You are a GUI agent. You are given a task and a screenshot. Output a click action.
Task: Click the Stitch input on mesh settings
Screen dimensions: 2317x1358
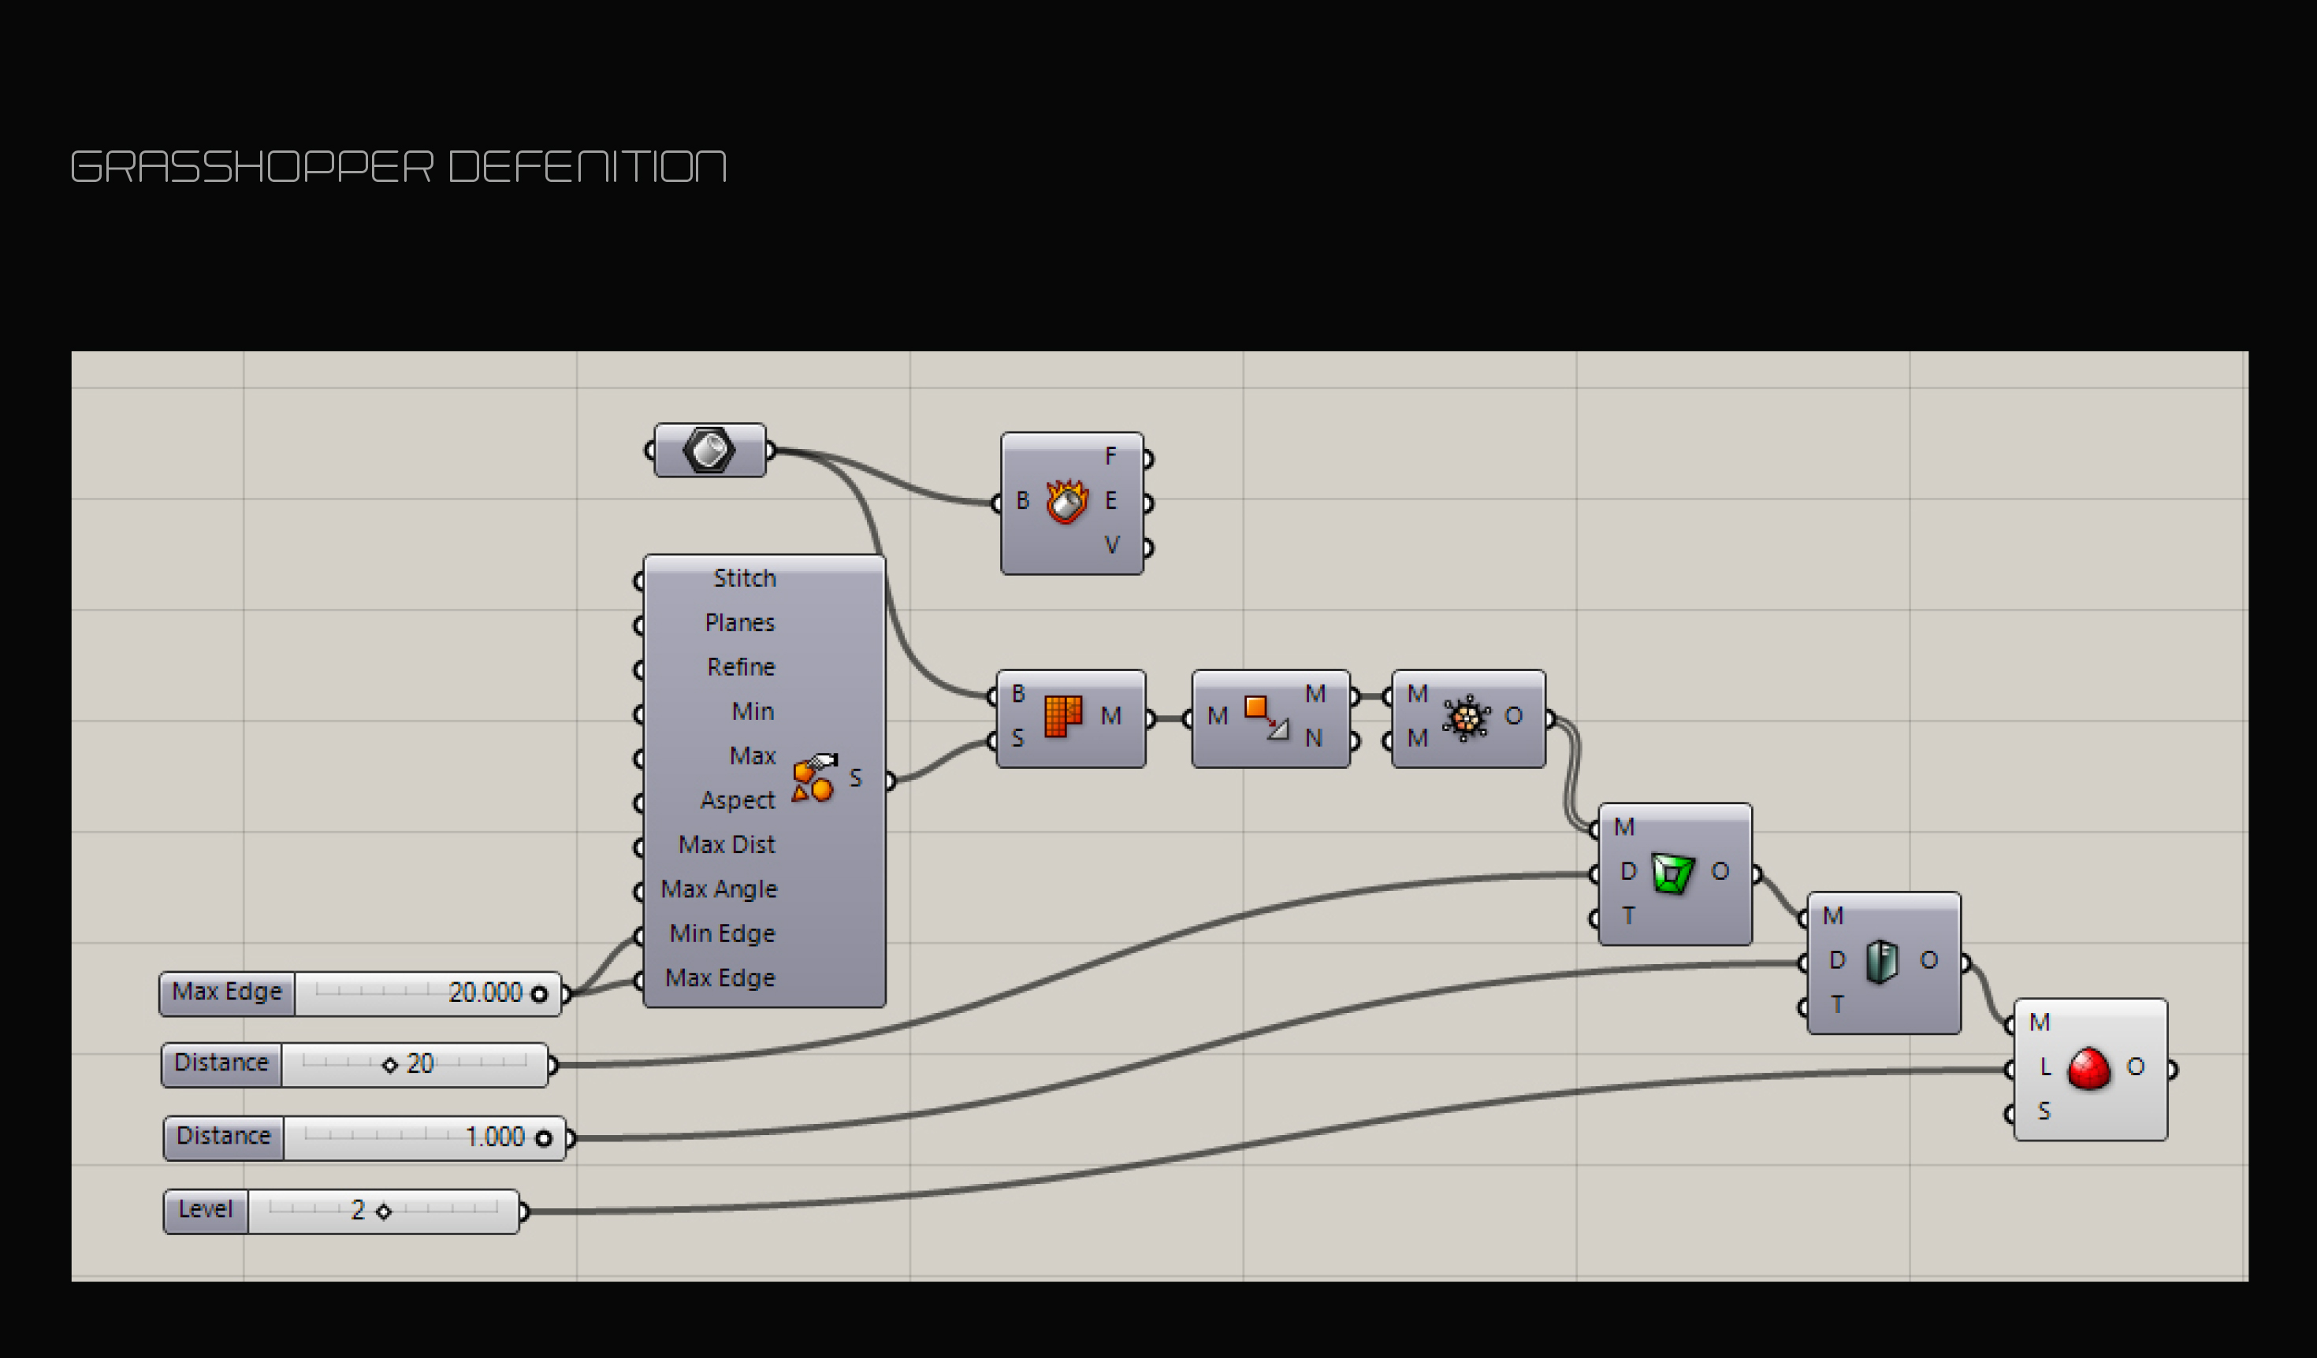click(744, 579)
